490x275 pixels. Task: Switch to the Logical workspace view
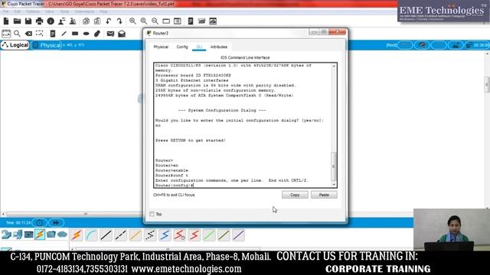(15, 45)
